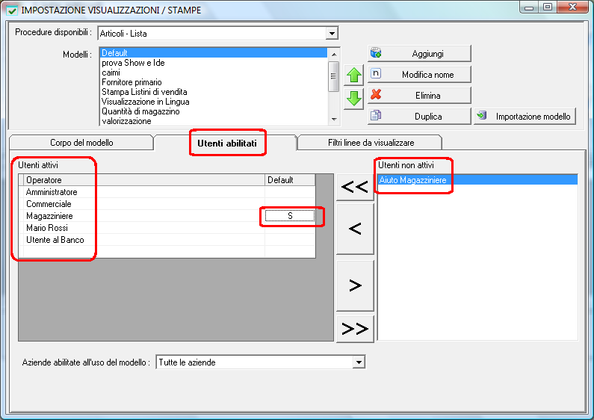The image size is (594, 420).
Task: Switch to the Corpo del modello tab
Action: pyautogui.click(x=81, y=143)
